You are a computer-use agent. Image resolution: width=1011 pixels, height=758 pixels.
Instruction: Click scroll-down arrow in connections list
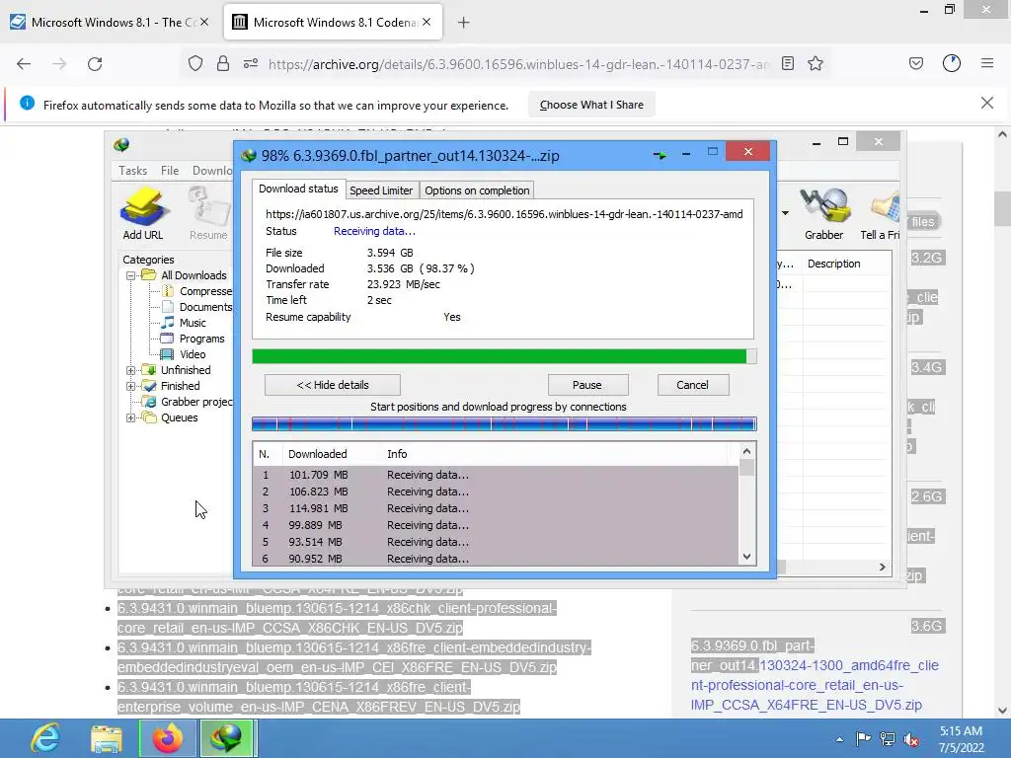746,557
